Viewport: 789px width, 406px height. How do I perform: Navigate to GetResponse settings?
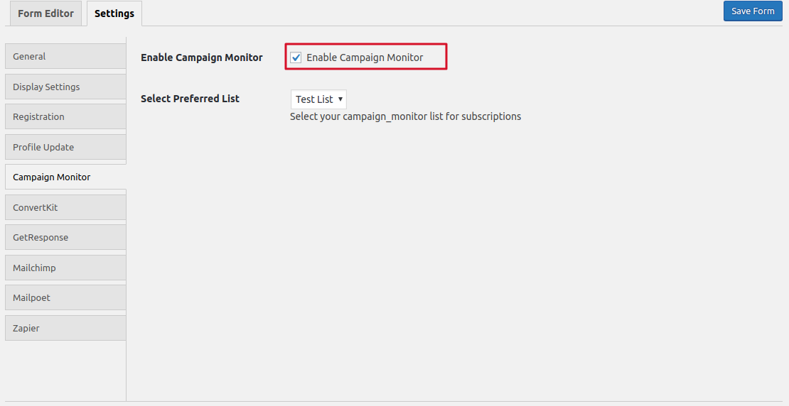coord(65,237)
